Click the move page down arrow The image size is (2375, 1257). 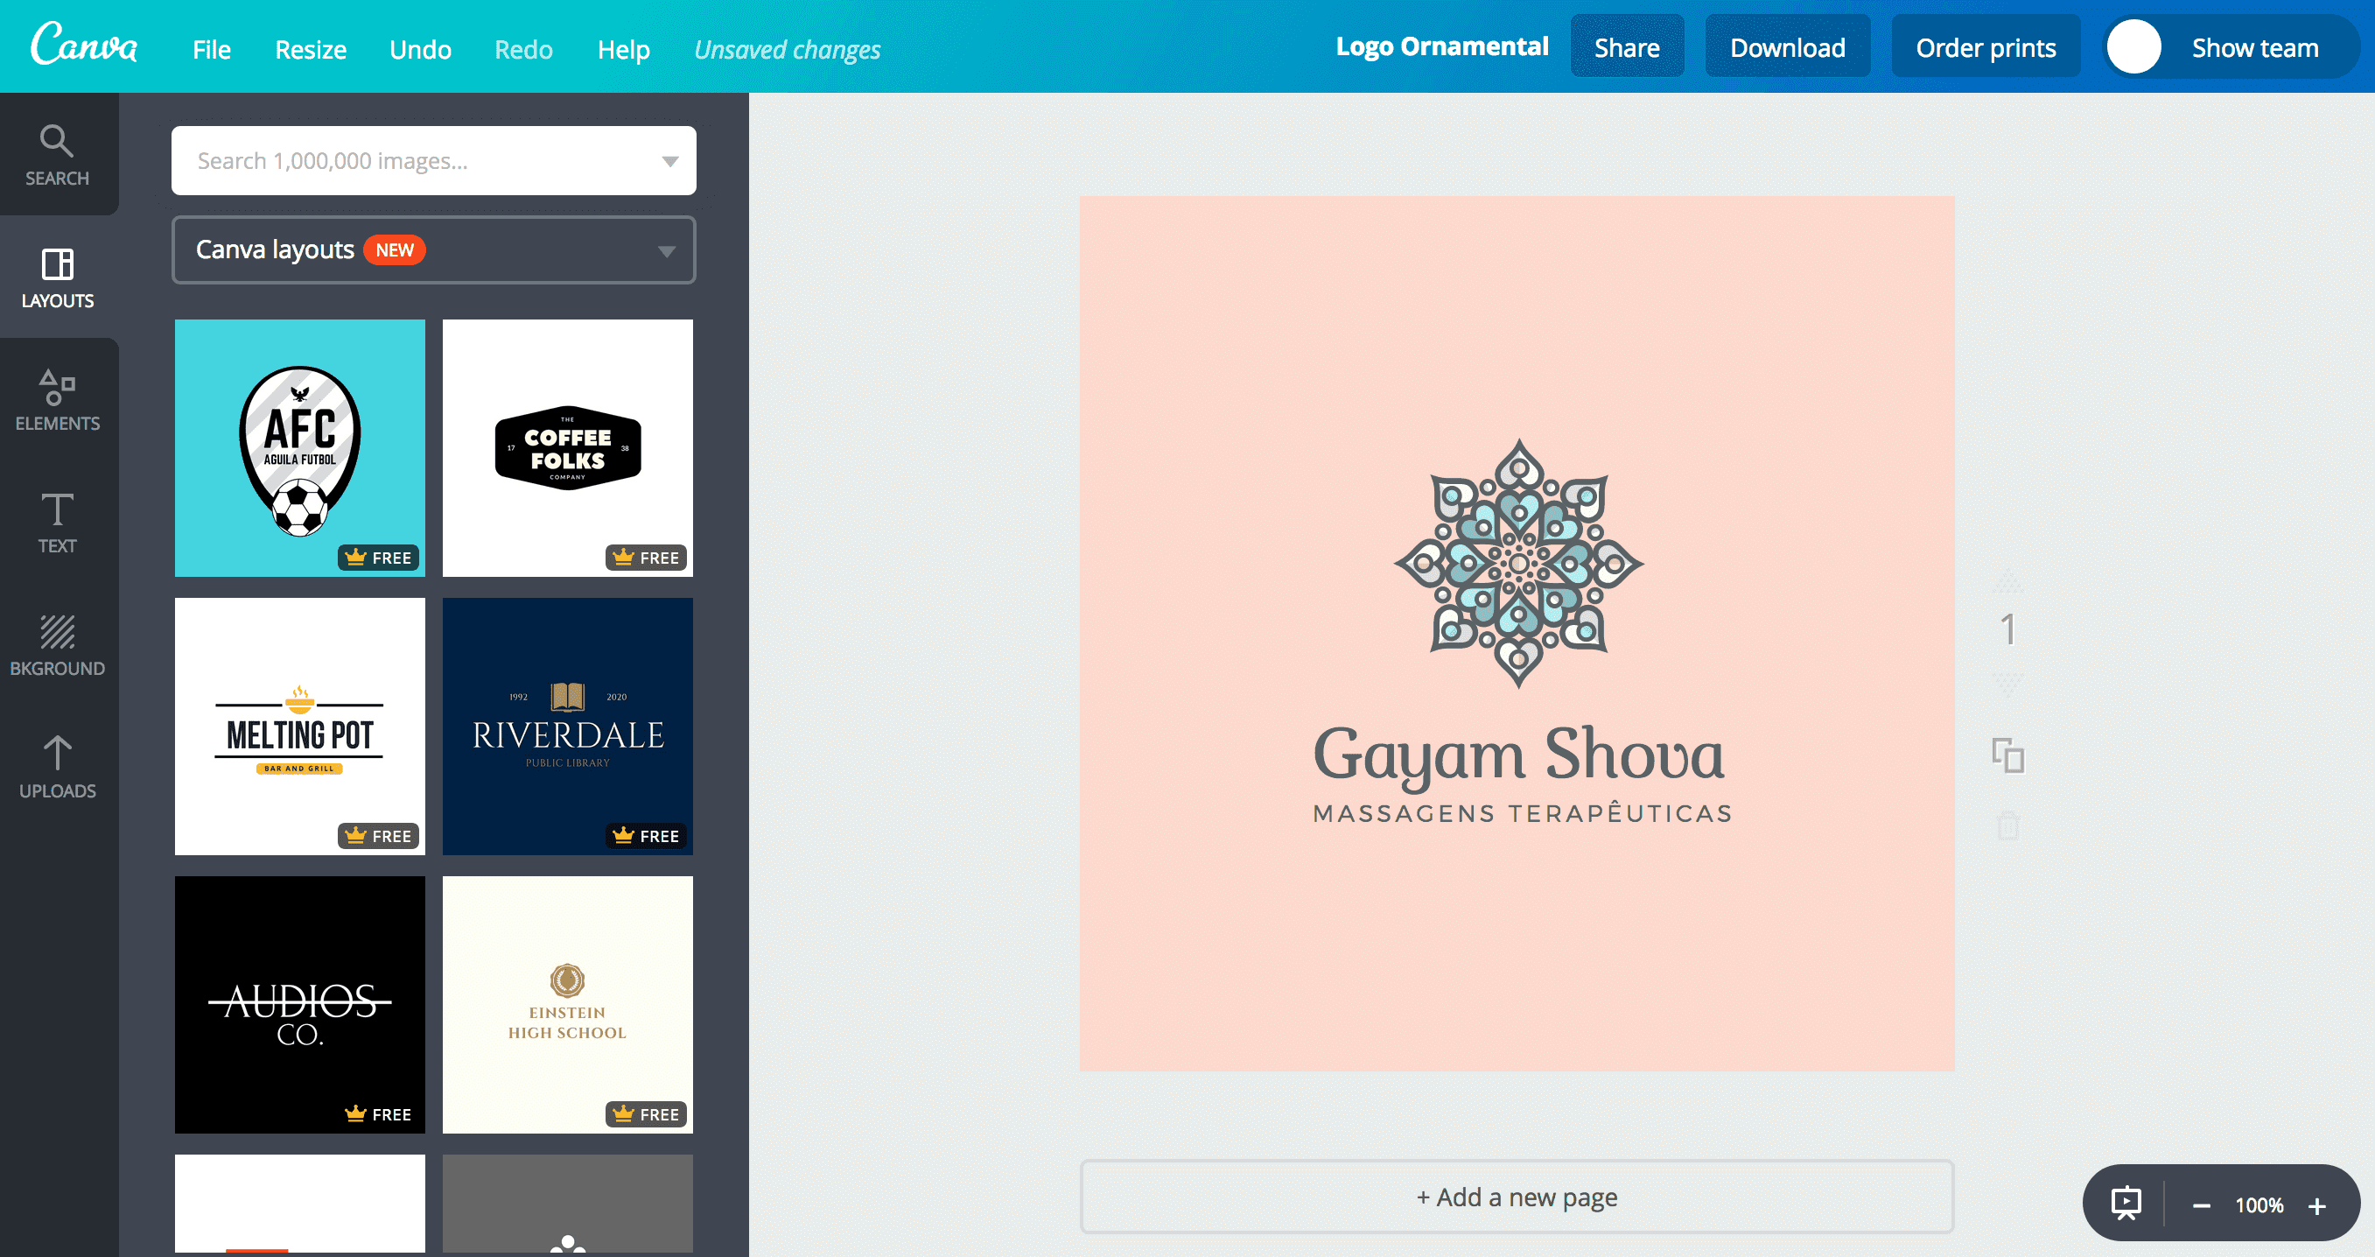2008,684
